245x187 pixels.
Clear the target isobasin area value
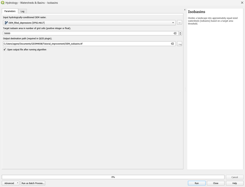click(175, 33)
